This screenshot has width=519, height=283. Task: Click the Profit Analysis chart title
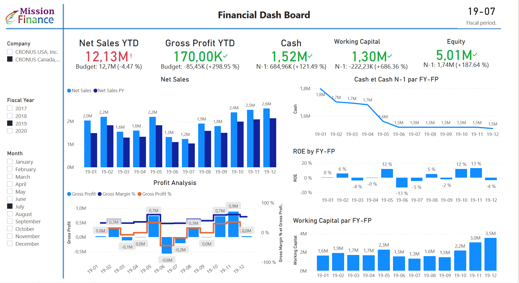coord(175,183)
